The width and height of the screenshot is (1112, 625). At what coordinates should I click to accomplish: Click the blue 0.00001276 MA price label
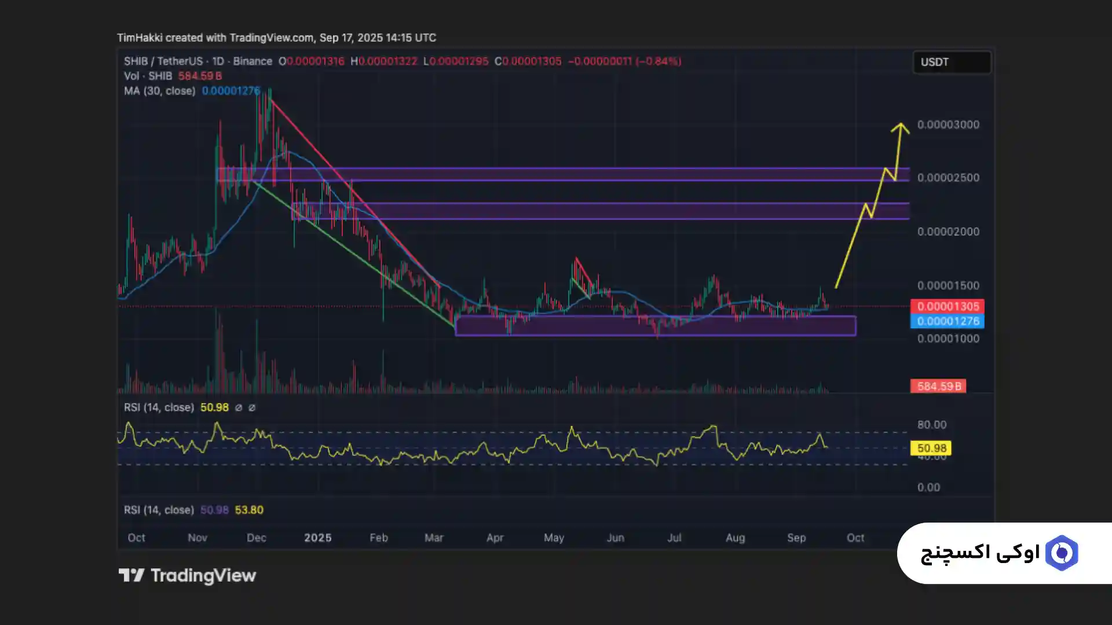(x=948, y=321)
